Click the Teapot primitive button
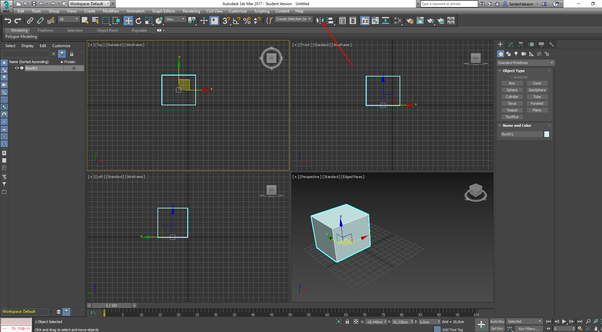This screenshot has height=332, width=602. (512, 110)
